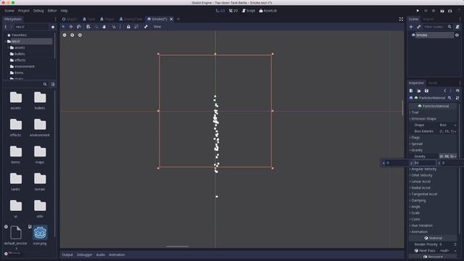Image resolution: width=464 pixels, height=261 pixels.
Task: Open the Editor menu
Action: tap(52, 11)
